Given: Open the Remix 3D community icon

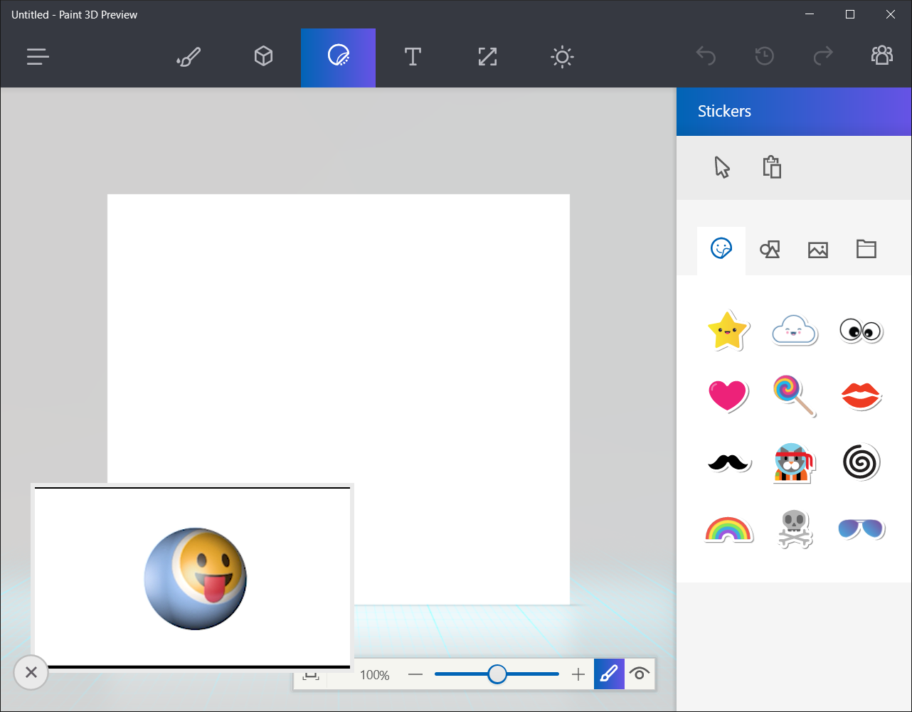Looking at the screenshot, I should pos(881,56).
